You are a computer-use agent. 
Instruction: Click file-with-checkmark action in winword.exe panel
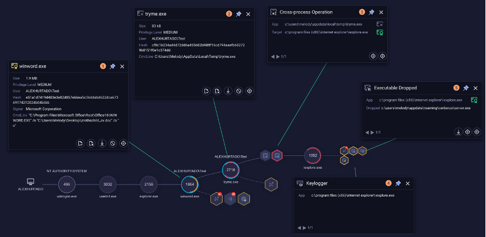pyautogui.click(x=80, y=143)
